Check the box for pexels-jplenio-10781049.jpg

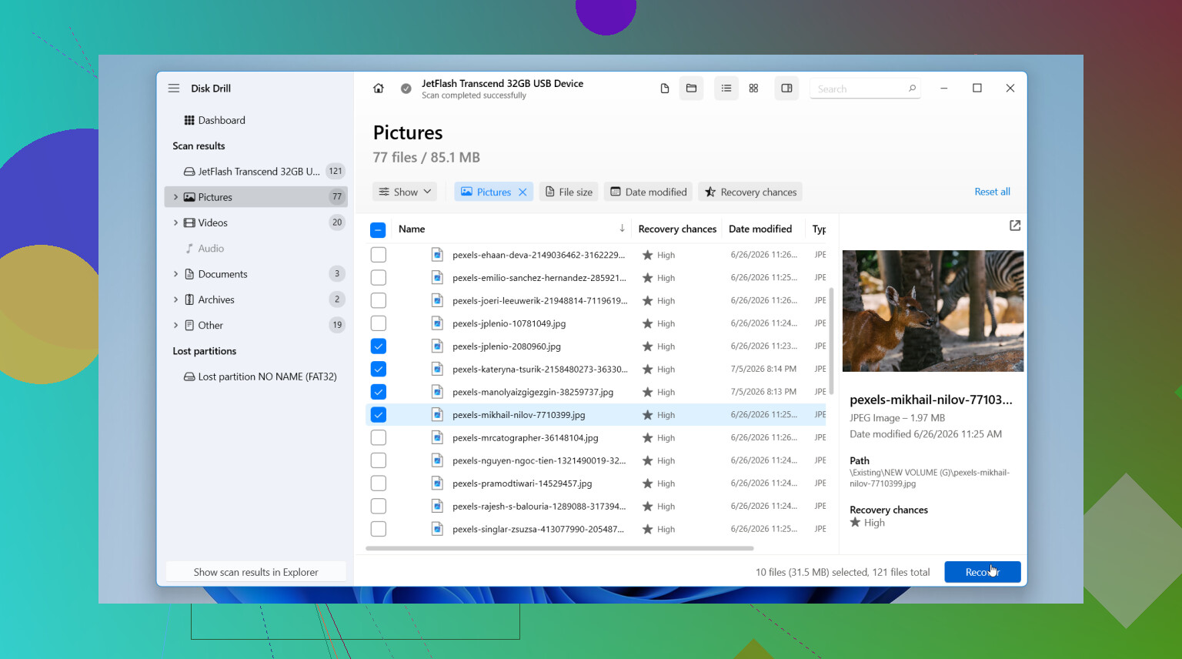tap(378, 323)
